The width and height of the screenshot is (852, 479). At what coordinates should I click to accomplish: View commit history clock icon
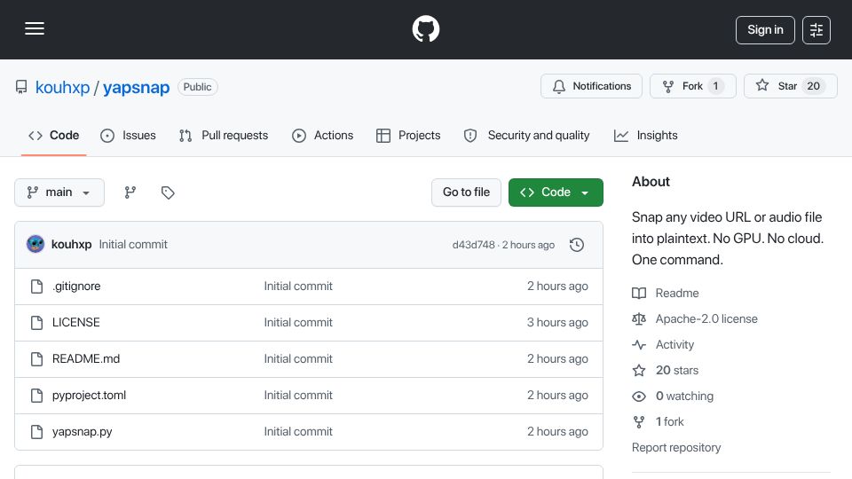[x=577, y=245]
